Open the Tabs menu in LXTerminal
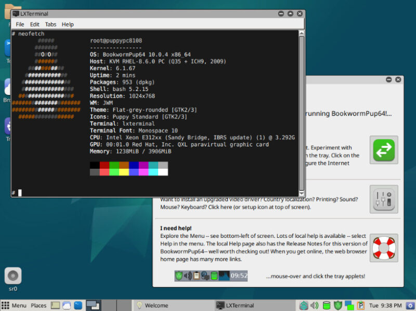This screenshot has height=311, width=416. 50,24
